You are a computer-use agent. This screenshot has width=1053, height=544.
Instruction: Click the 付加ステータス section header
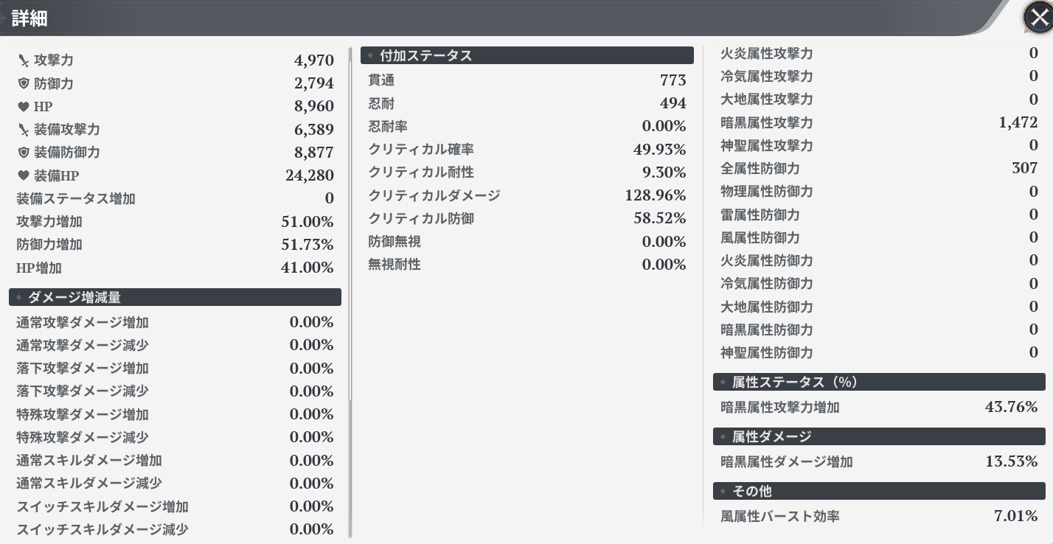coord(526,55)
